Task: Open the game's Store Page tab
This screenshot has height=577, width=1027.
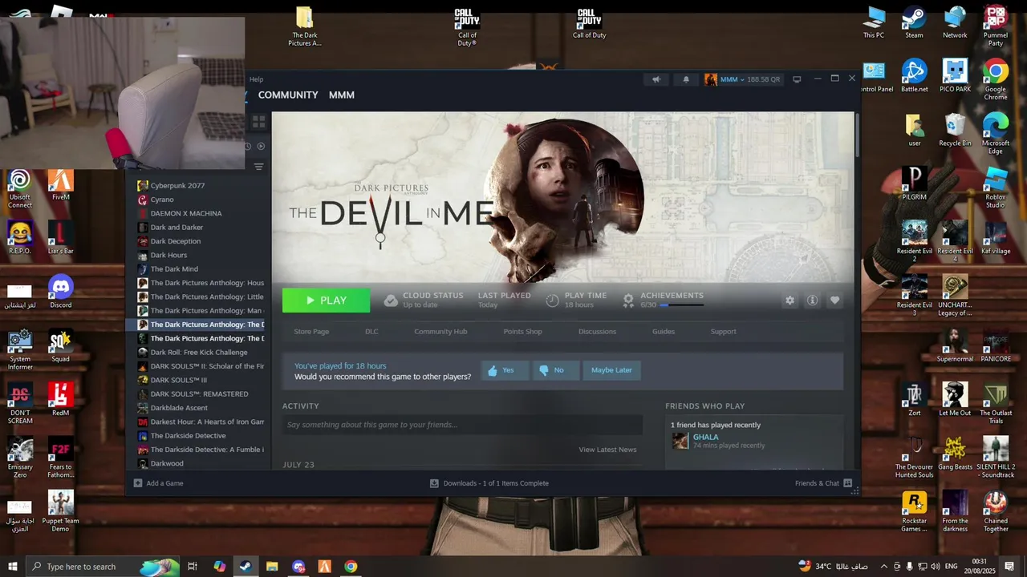Action: (311, 332)
